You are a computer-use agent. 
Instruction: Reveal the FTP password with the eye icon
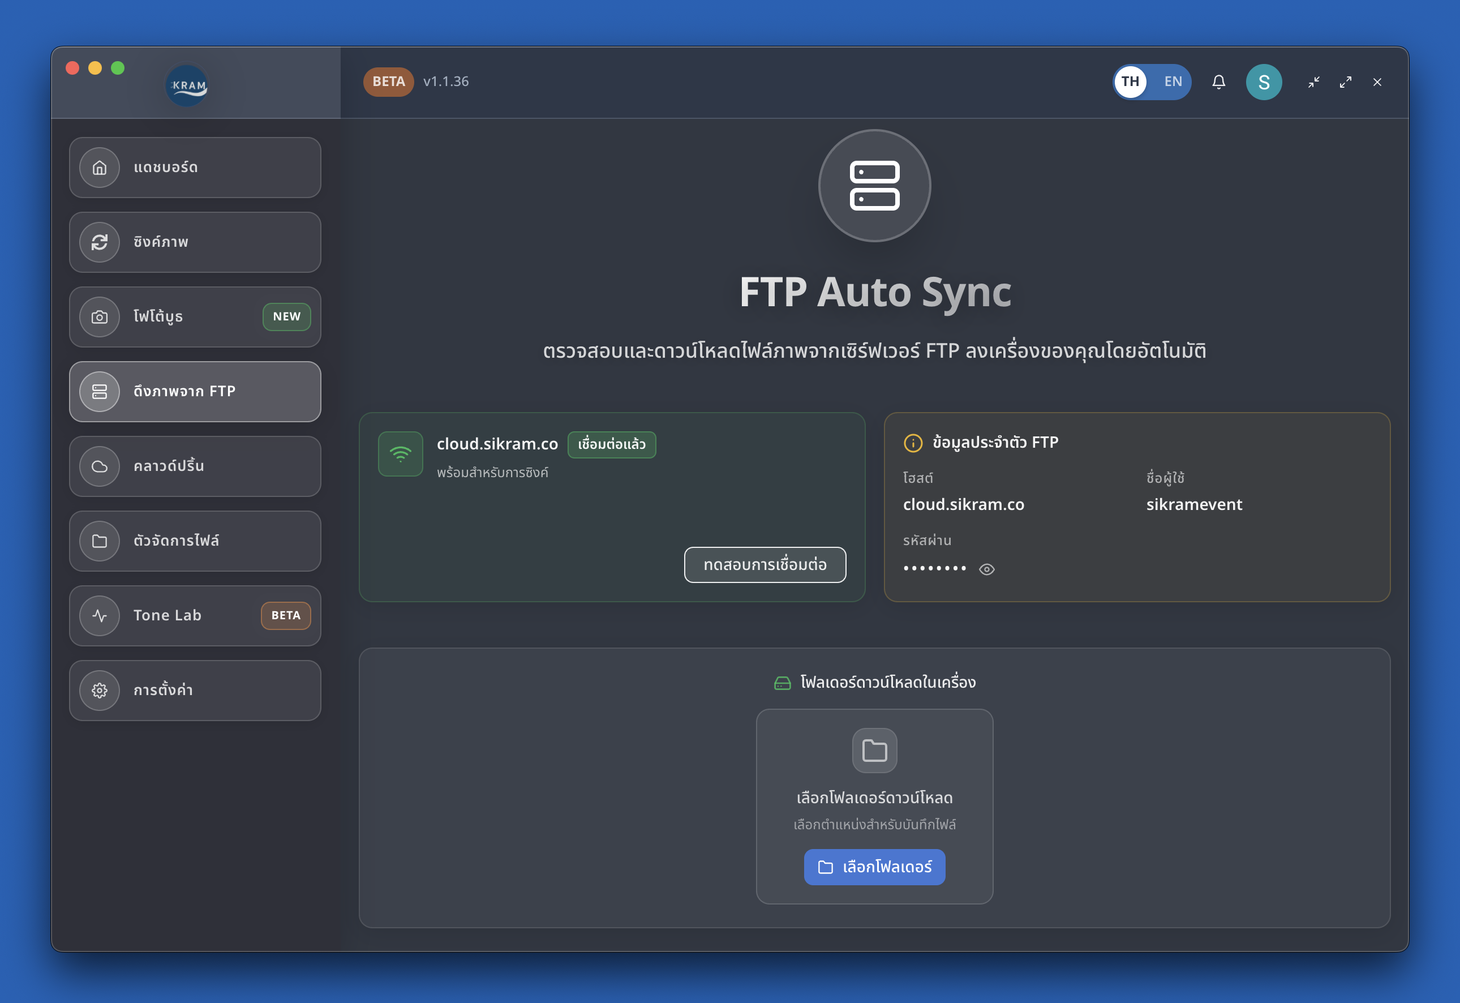(986, 569)
